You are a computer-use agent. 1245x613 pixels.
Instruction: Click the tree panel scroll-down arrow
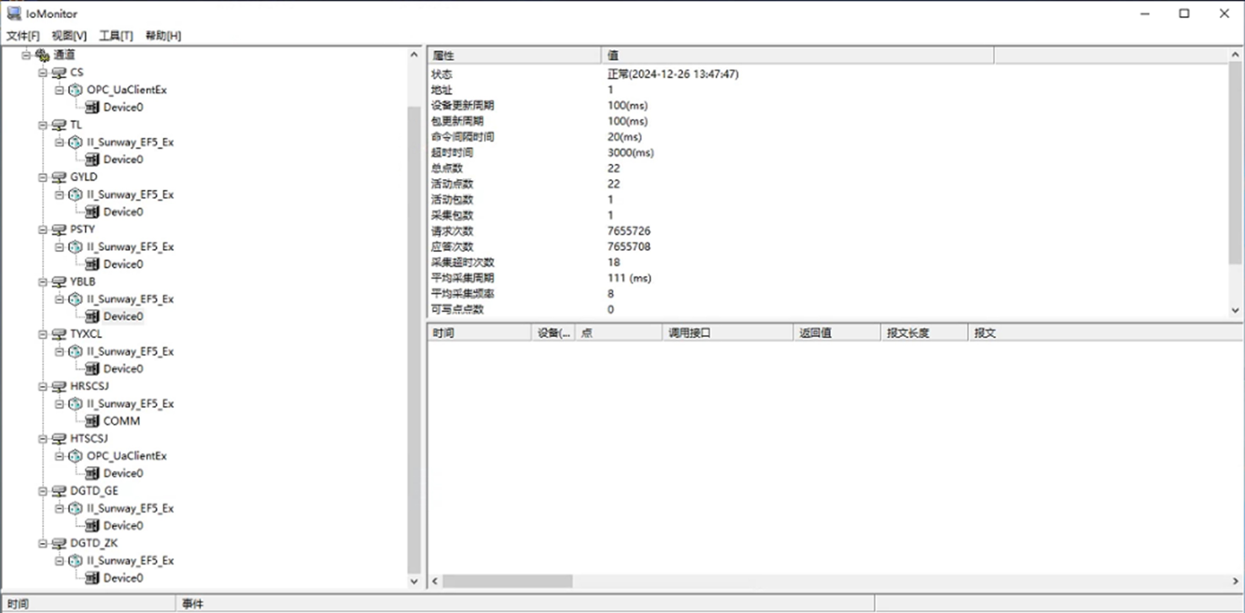(414, 581)
